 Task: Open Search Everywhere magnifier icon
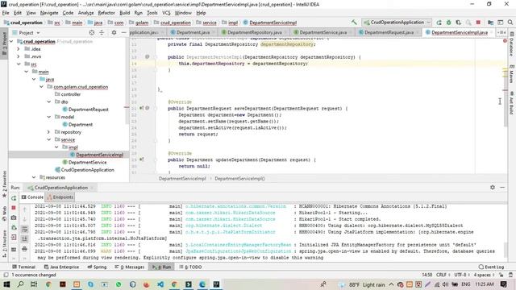[x=510, y=23]
